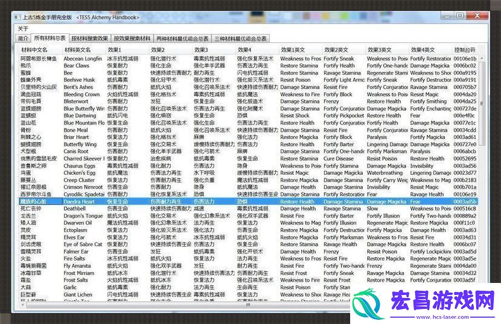Click the 效果4 column header
This screenshot has width=501, height=324.
pyautogui.click(x=257, y=50)
